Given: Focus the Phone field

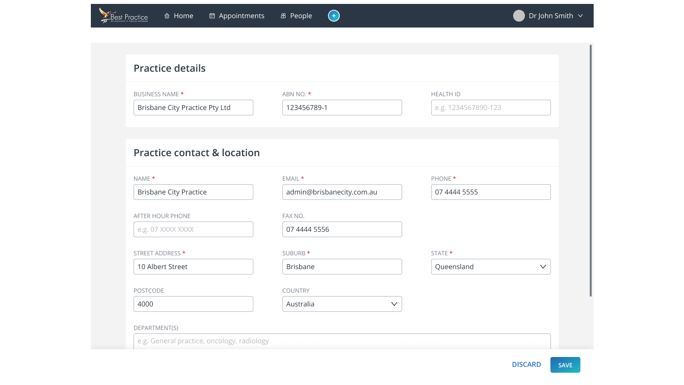Looking at the screenshot, I should click(491, 192).
